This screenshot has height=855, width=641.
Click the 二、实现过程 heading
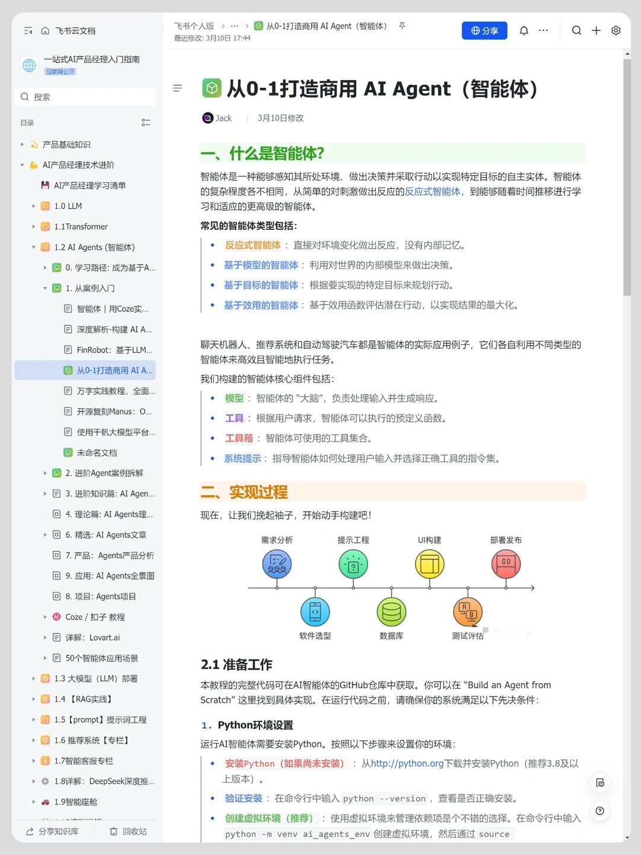(245, 492)
